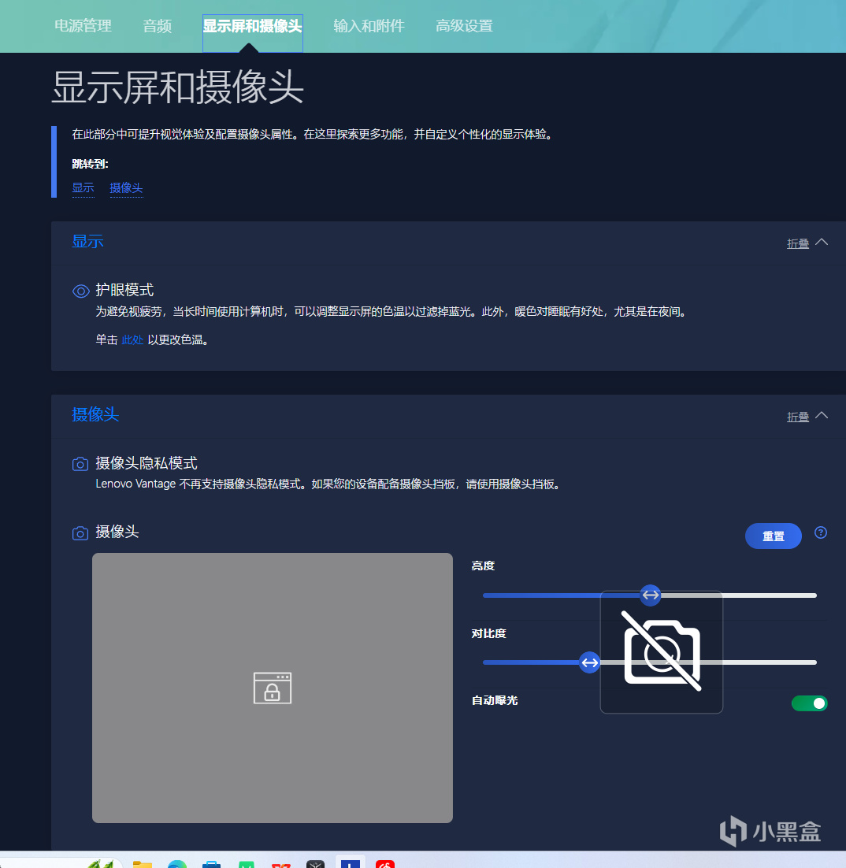The image size is (846, 868).
Task: Open File Explorer folder icon in taskbar
Action: pos(143,863)
